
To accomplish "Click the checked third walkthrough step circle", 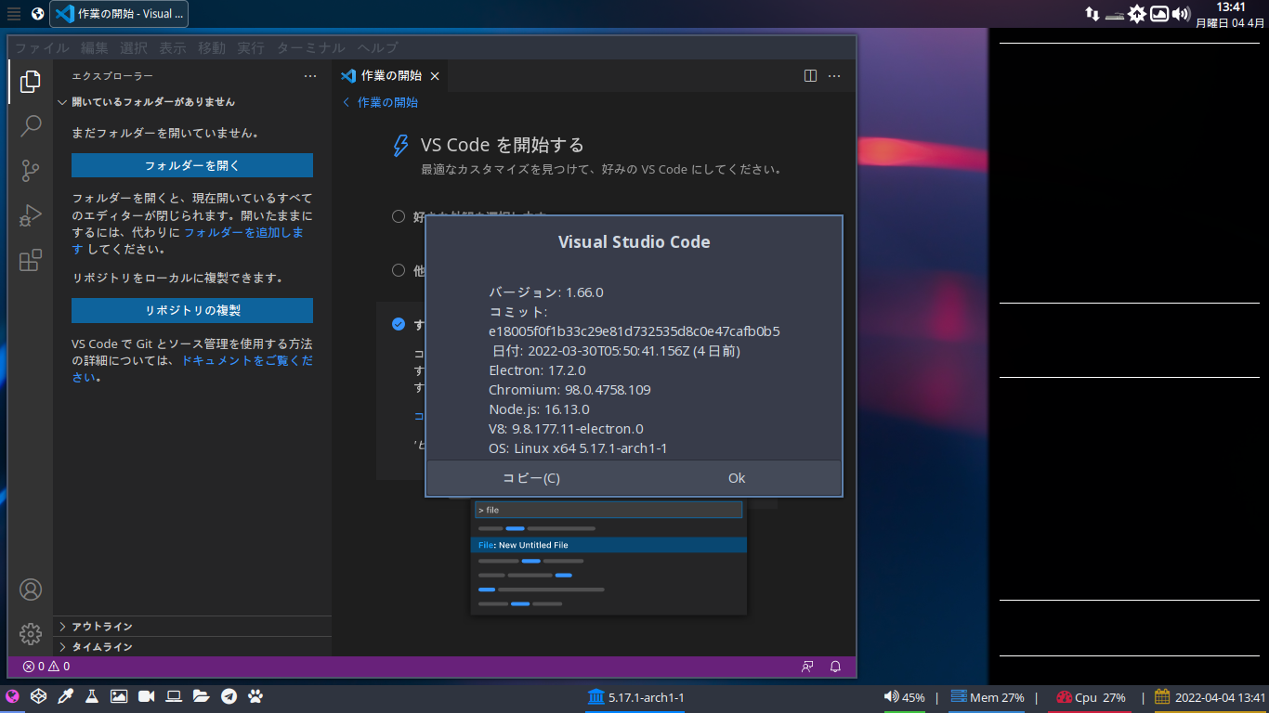I will point(399,324).
